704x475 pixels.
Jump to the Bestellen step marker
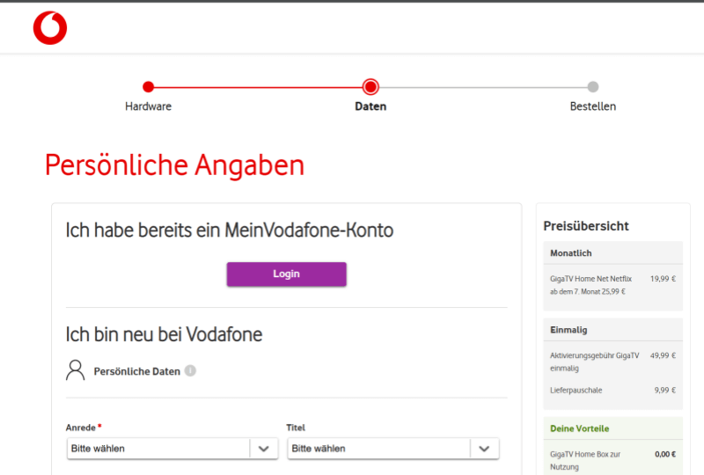[x=592, y=87]
